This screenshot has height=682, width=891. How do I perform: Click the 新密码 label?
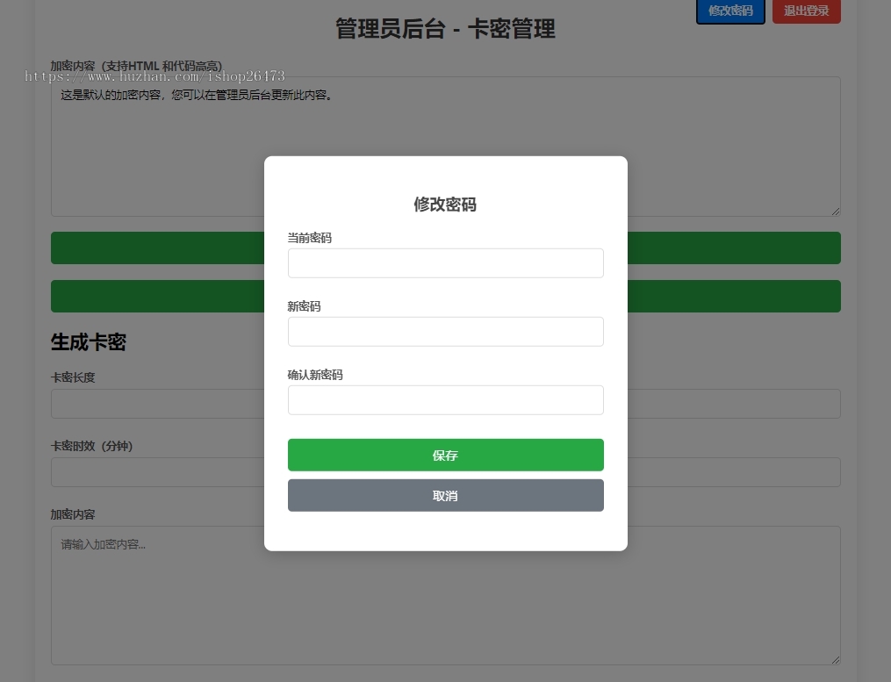pos(304,307)
